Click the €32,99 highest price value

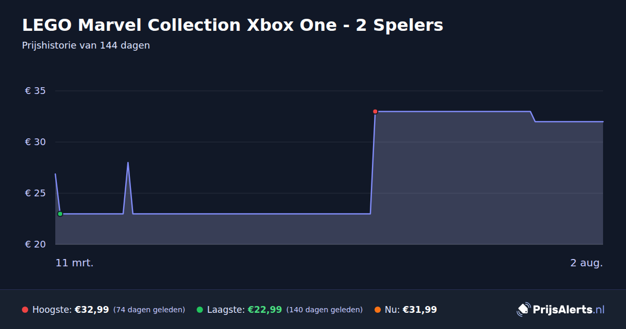click(92, 310)
